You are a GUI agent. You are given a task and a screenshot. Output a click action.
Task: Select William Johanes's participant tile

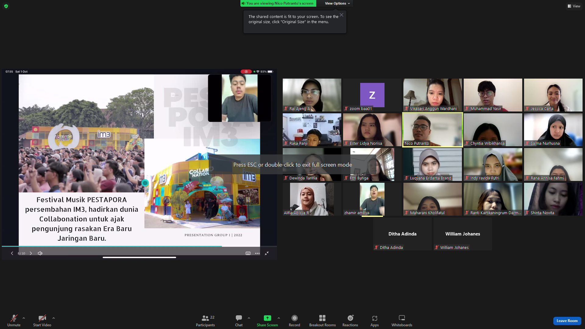tap(463, 234)
